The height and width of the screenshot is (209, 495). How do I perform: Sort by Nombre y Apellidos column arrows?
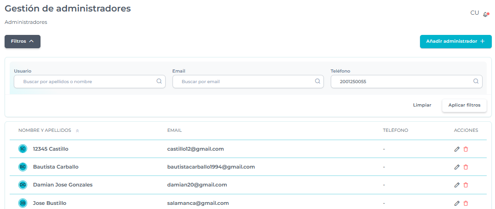point(77,130)
